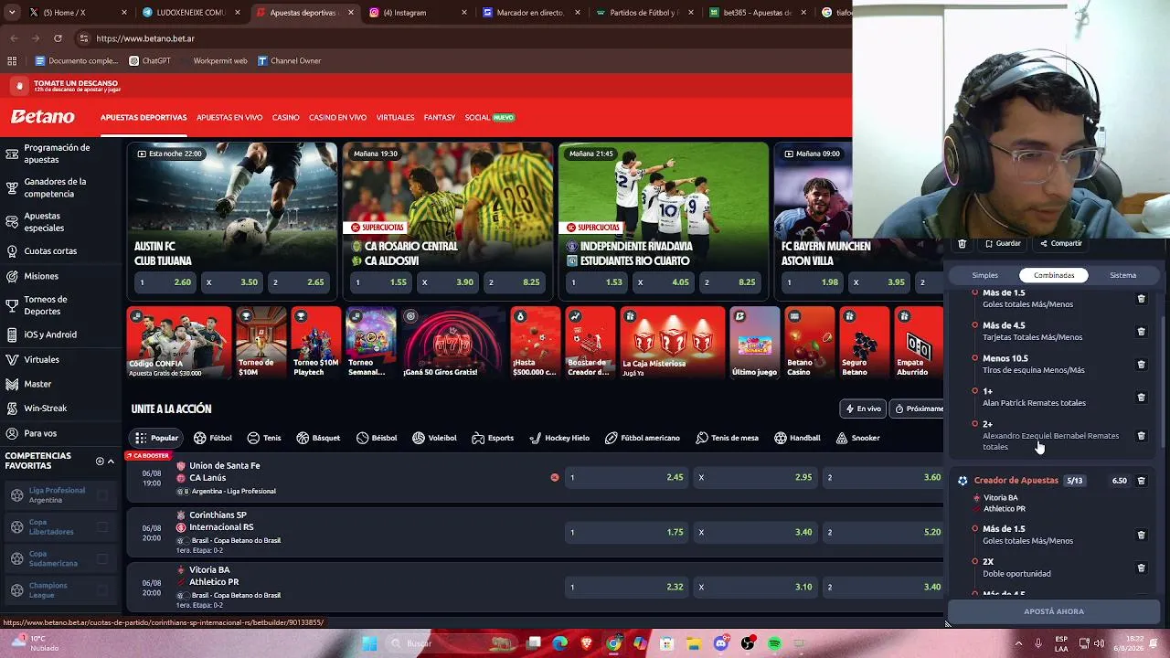
Task: Select the Snooker sport filter
Action: [x=857, y=438]
